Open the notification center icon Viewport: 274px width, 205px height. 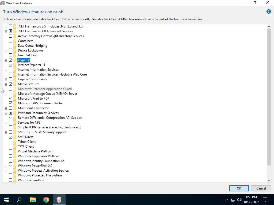tap(265, 200)
